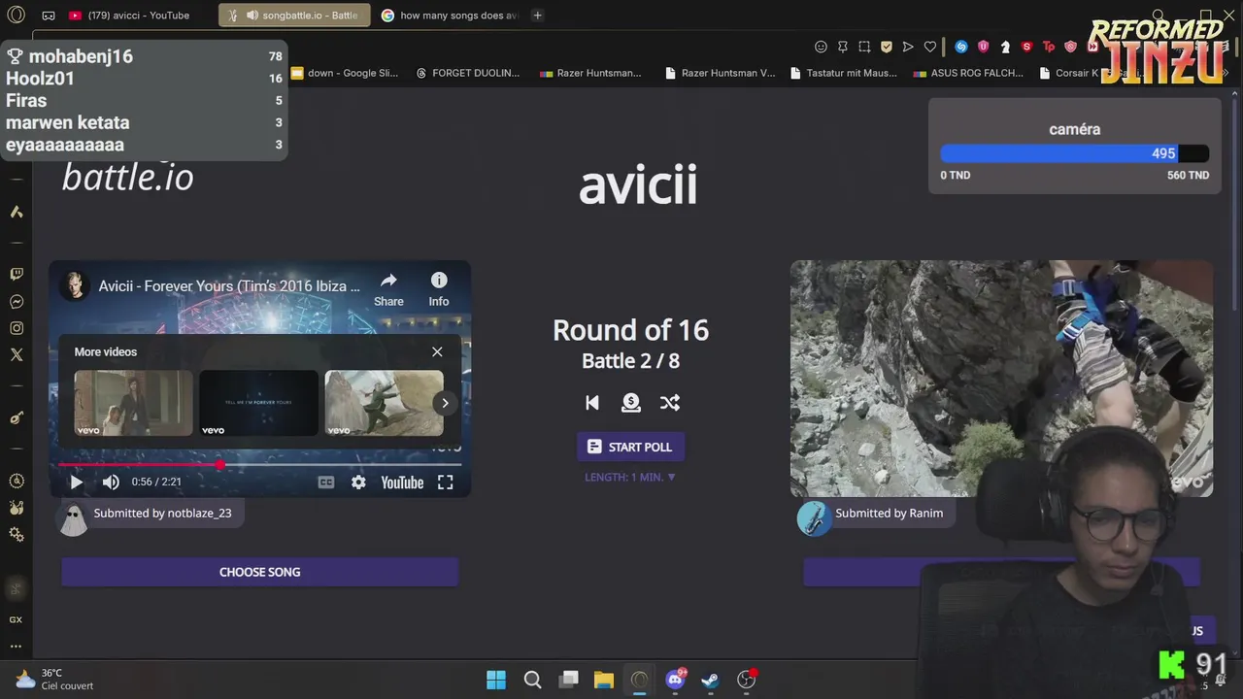Image resolution: width=1243 pixels, height=699 pixels.
Task: Bookmark this page with the heart icon
Action: (x=929, y=47)
